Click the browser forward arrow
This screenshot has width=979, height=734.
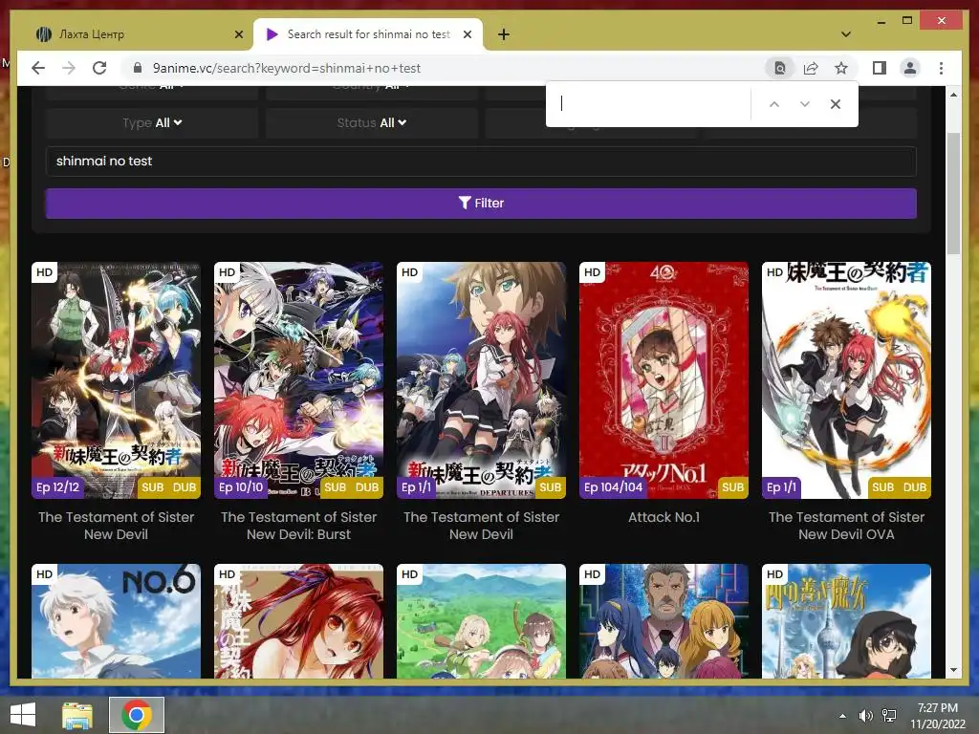pyautogui.click(x=69, y=68)
